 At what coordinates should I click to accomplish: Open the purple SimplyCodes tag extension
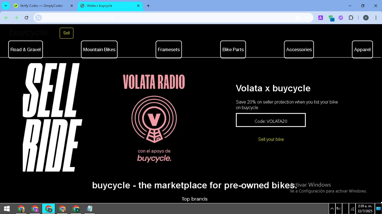coord(341,18)
